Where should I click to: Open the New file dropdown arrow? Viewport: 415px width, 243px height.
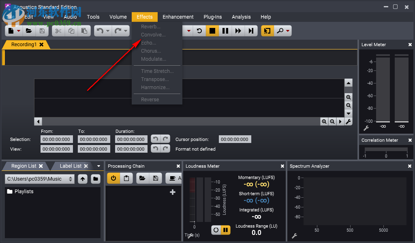tap(19, 31)
